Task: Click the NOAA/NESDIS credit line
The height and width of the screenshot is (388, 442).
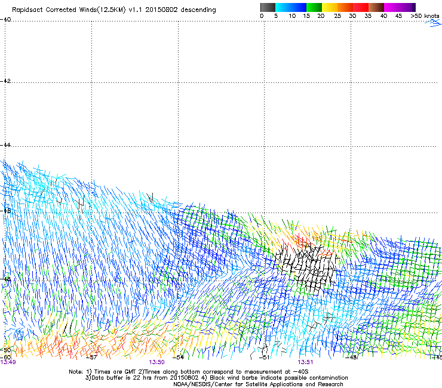Action: pos(258,384)
